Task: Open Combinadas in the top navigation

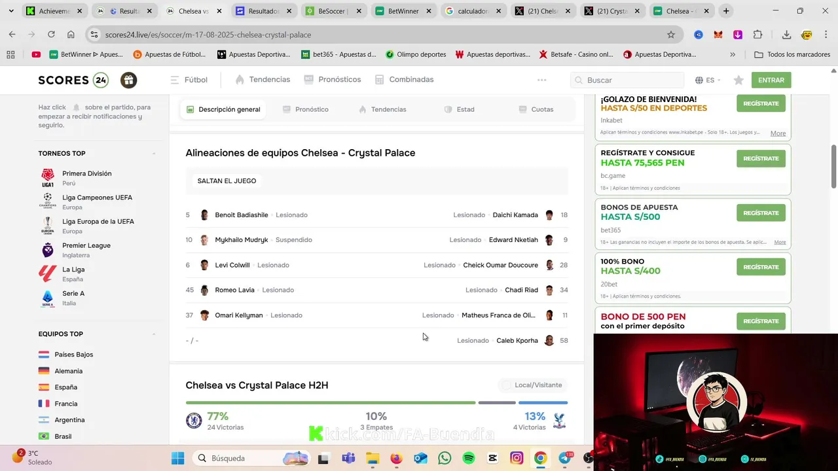Action: coord(404,80)
